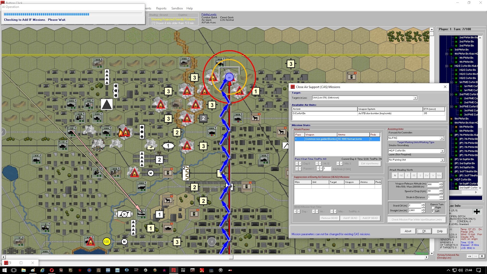Open Windows Start menu
Image resolution: width=487 pixels, height=274 pixels.
point(5,270)
